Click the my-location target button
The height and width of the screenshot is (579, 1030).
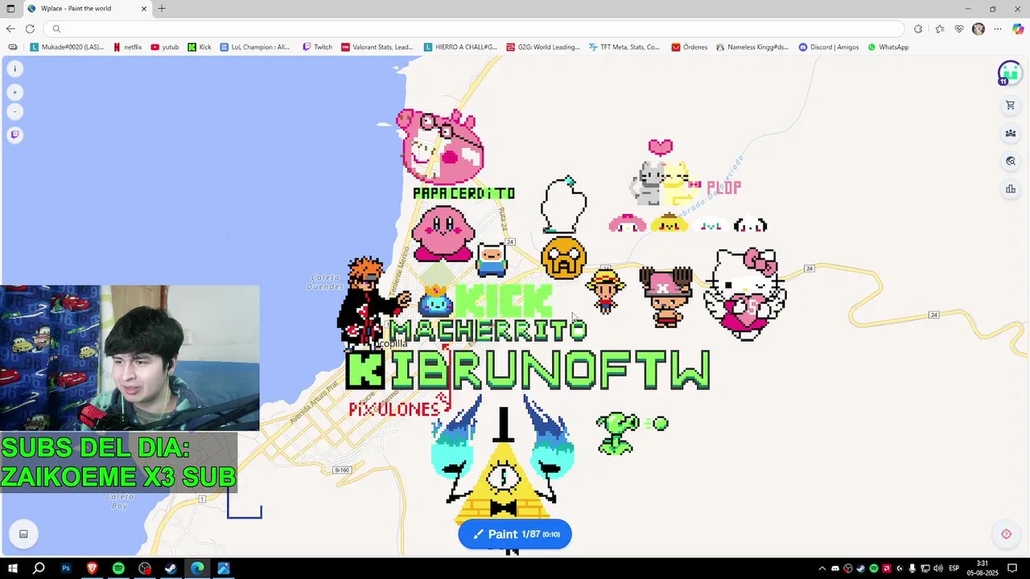(1006, 534)
